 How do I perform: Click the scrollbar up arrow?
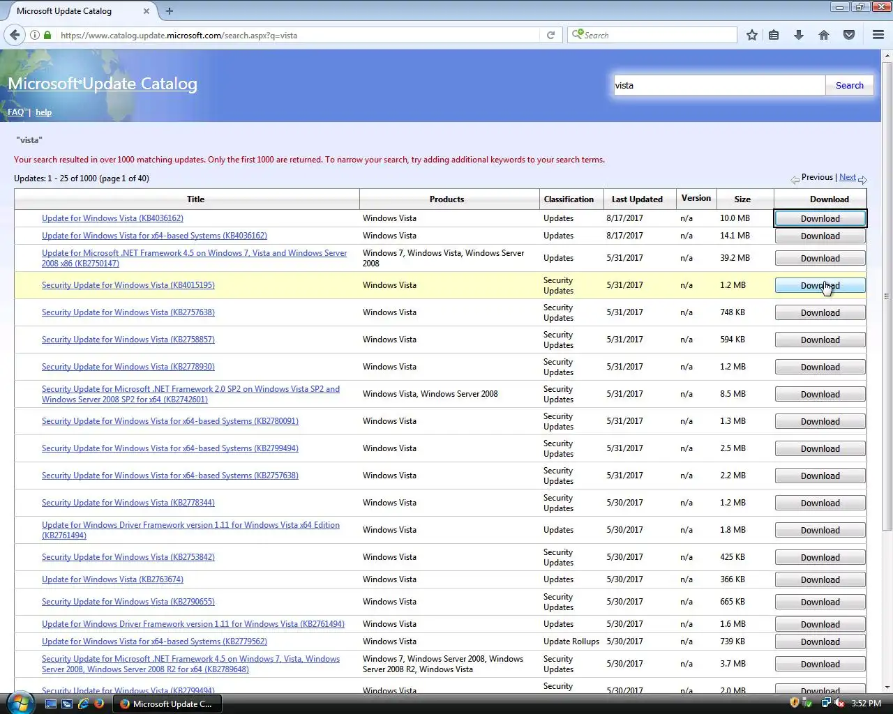point(887,55)
